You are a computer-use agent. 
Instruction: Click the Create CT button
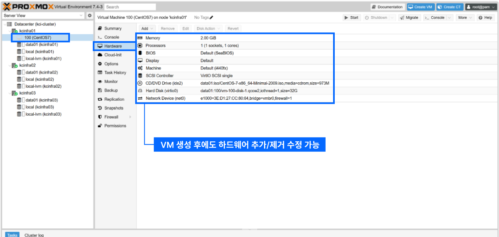[x=449, y=7]
